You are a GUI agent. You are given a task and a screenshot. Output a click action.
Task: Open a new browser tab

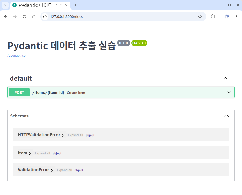tap(76, 5)
